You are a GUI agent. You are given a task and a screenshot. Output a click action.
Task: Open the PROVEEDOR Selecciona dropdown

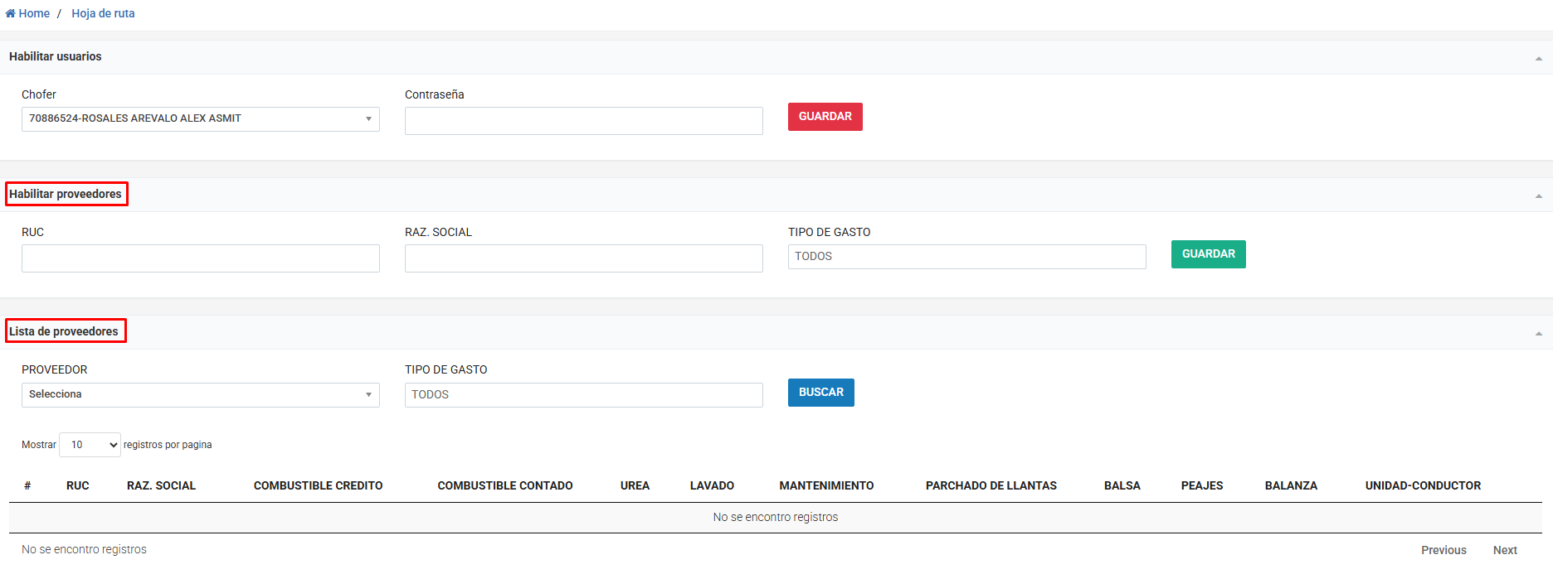(x=200, y=394)
